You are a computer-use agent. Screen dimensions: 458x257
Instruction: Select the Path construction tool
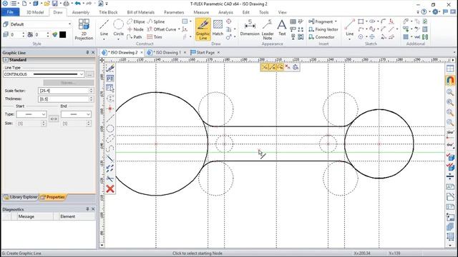(x=135, y=37)
